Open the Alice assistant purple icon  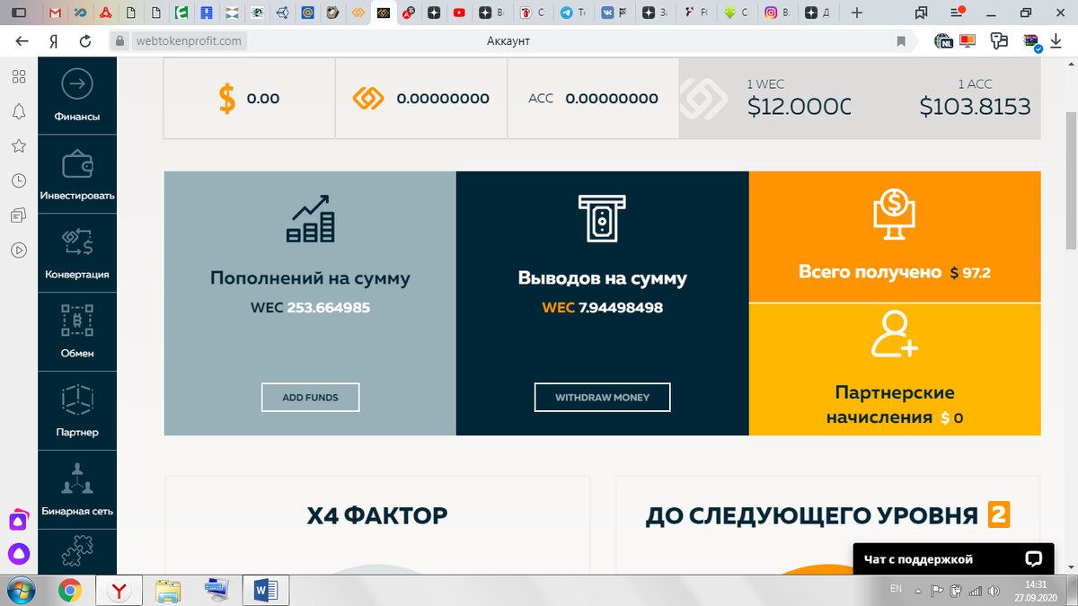[x=19, y=553]
